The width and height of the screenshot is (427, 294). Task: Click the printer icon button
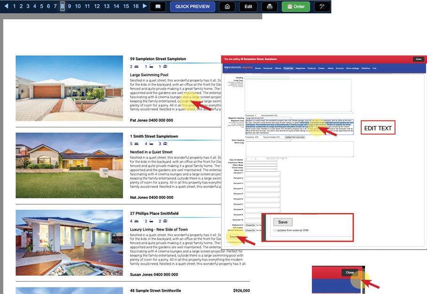(x=270, y=7)
